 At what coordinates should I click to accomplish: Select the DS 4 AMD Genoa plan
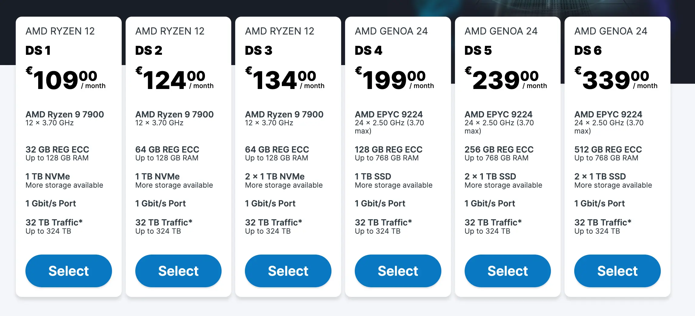pos(398,271)
